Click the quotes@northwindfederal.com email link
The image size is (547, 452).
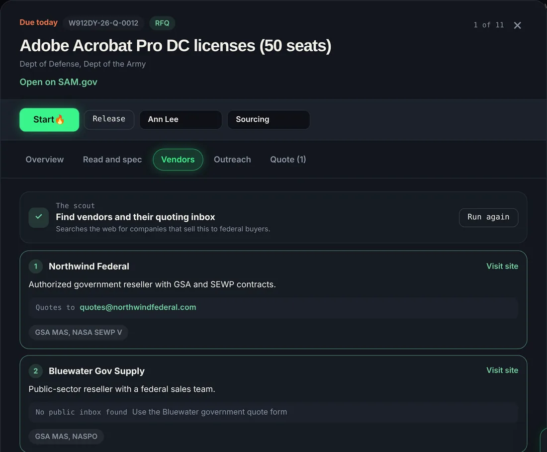(138, 307)
